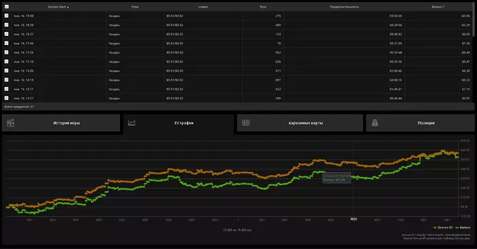
Task: Uncheck the session started at 12:31
Action: tap(6, 98)
